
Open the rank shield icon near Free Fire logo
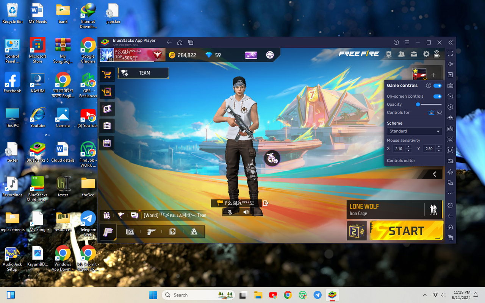[389, 54]
